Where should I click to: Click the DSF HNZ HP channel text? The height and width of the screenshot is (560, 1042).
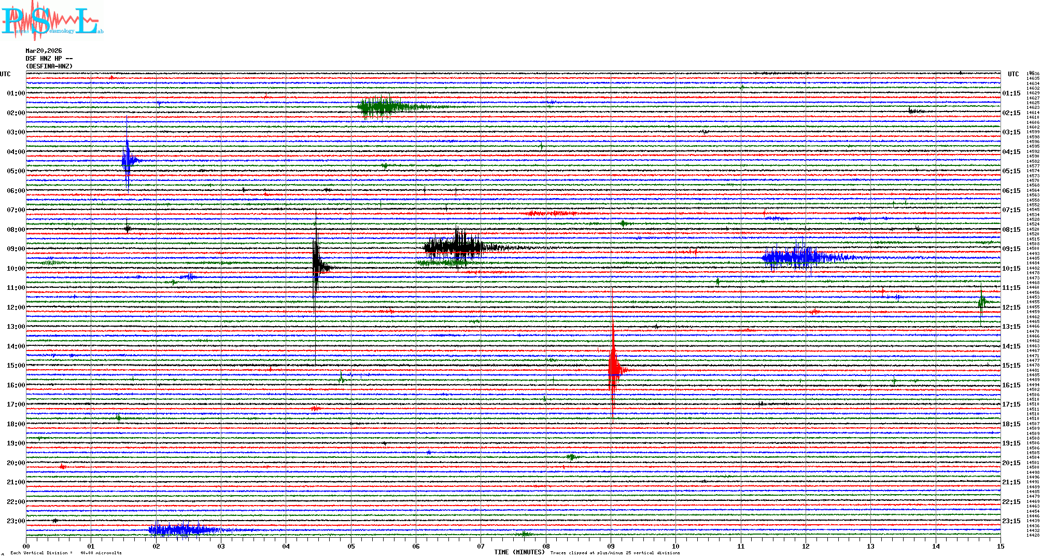coord(49,59)
